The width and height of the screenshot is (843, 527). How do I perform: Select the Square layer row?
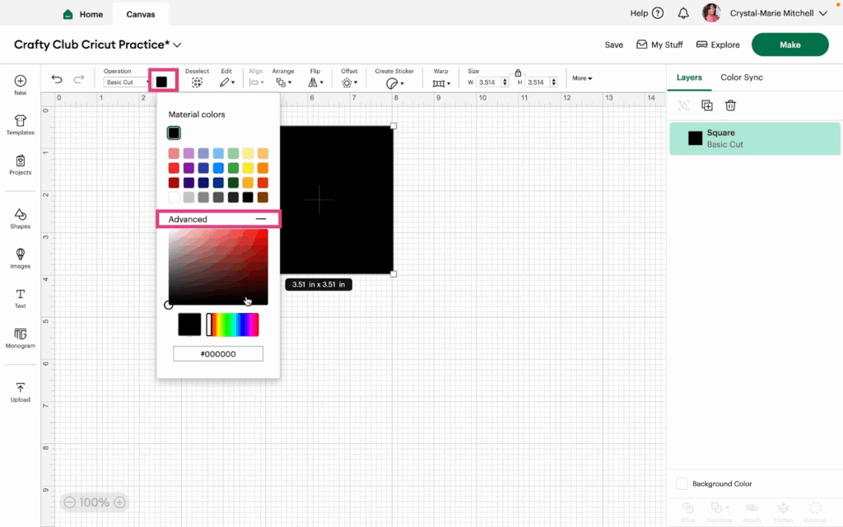(x=754, y=138)
